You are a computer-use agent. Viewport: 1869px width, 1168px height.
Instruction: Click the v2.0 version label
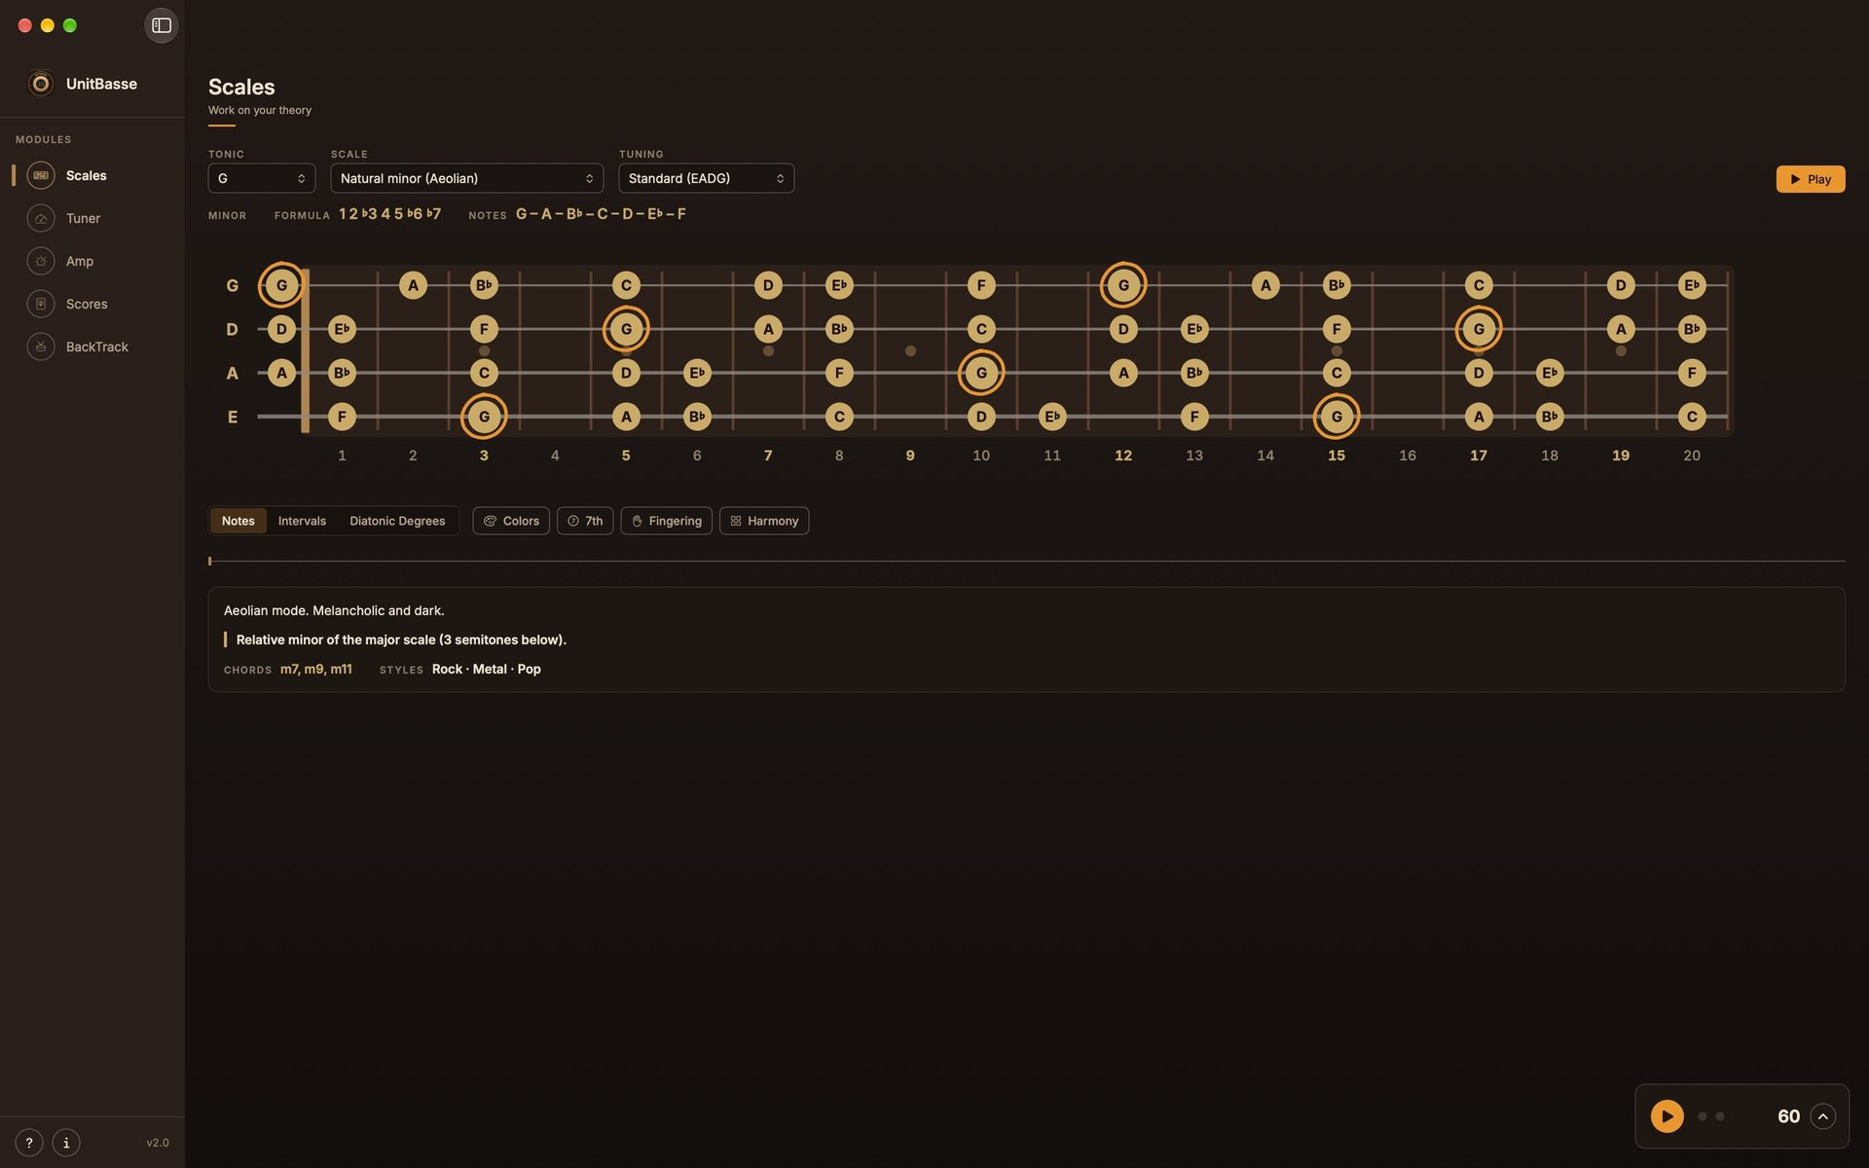158,1143
